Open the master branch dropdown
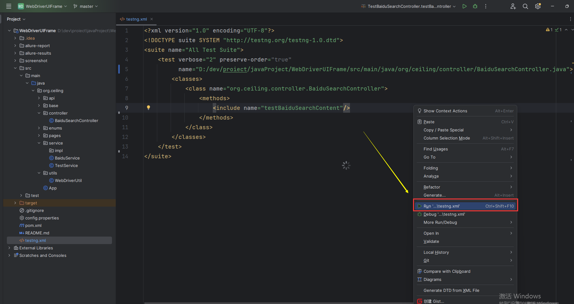Screen dimensions: 574x304 tap(85, 6)
